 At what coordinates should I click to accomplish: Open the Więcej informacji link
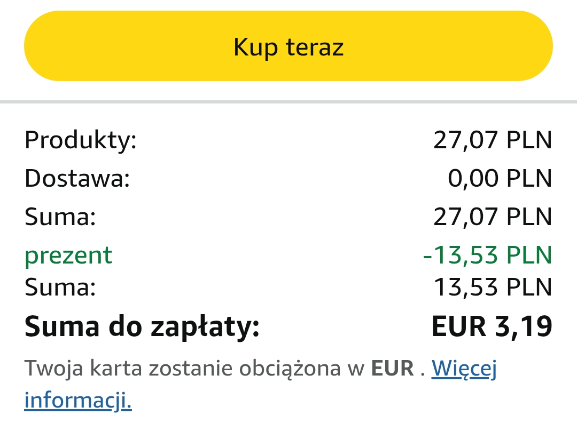pyautogui.click(x=464, y=369)
